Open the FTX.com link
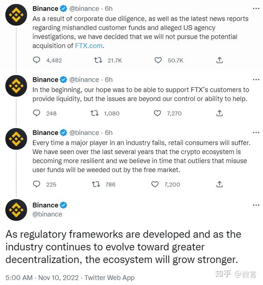Viewport: 263px width, 285px height. pos(90,45)
